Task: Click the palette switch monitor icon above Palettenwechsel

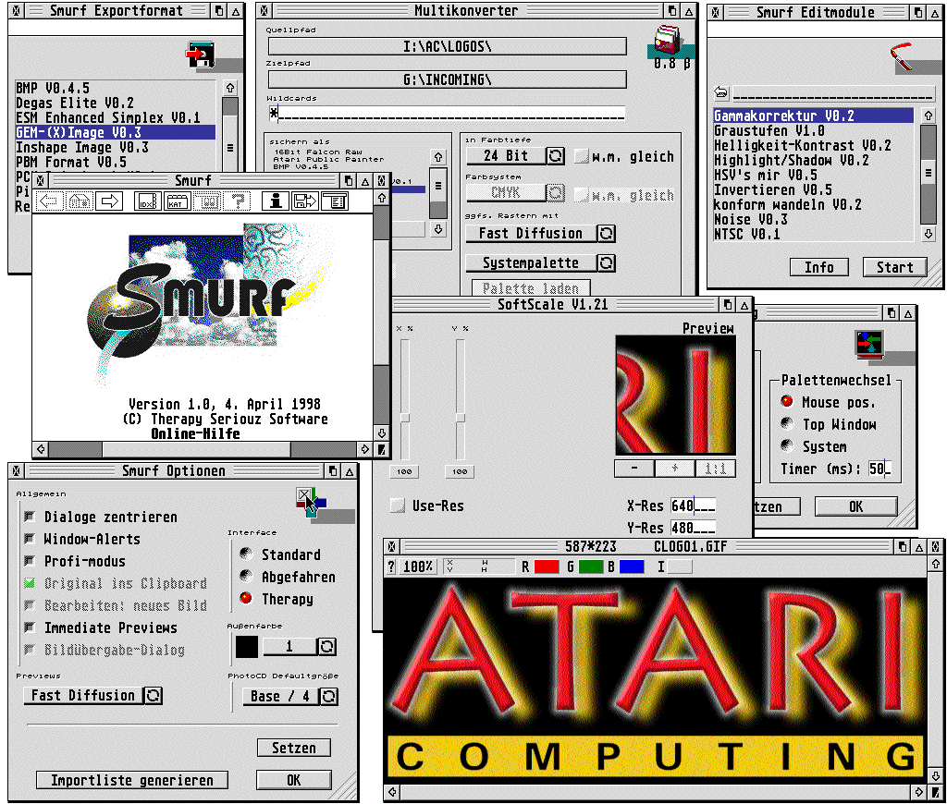Action: point(869,344)
